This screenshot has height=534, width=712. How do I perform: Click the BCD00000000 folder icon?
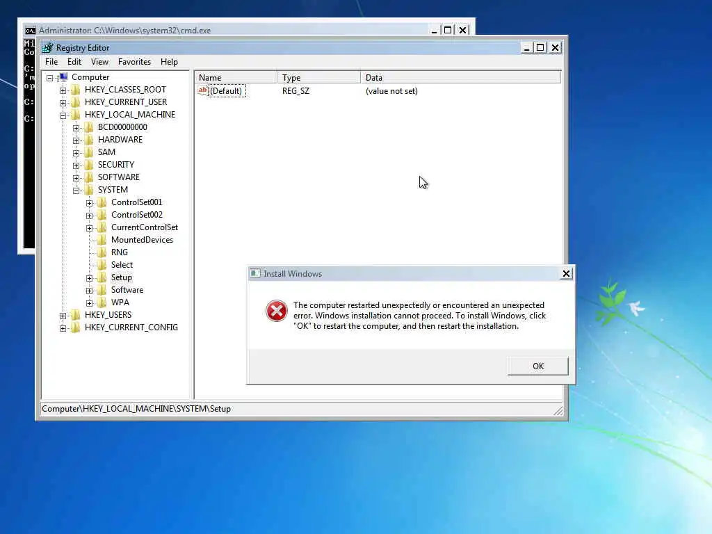click(x=88, y=127)
